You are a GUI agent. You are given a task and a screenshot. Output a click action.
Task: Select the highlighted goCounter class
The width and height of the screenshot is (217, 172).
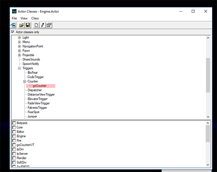pos(39,86)
